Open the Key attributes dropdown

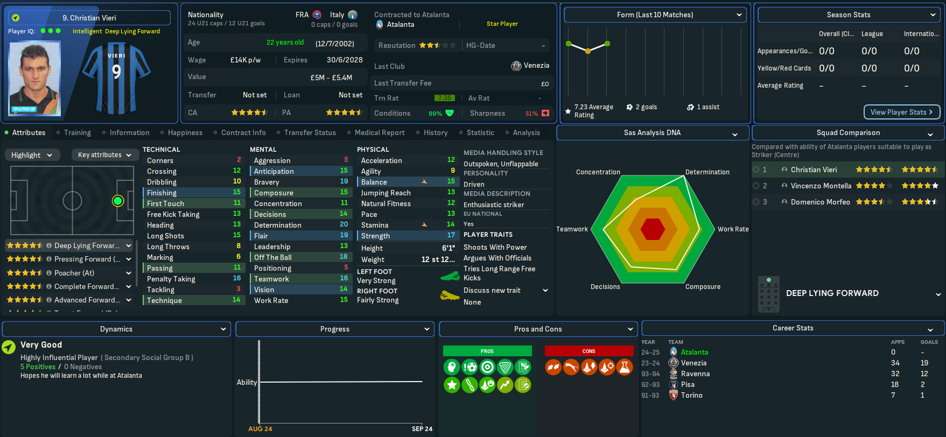pyautogui.click(x=104, y=155)
